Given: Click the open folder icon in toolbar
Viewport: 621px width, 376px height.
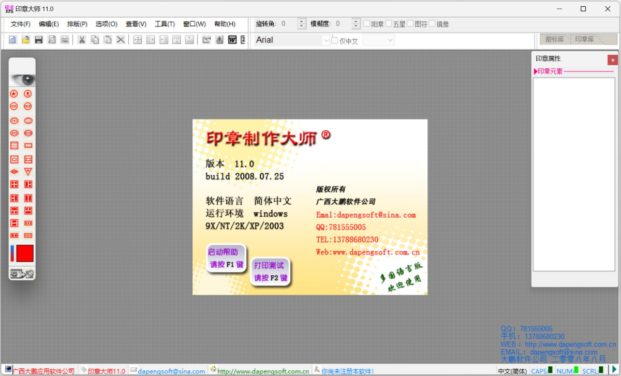Looking at the screenshot, I should (x=25, y=40).
